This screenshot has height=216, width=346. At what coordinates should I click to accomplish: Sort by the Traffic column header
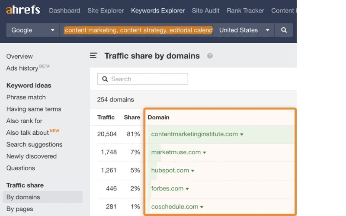[x=106, y=117]
